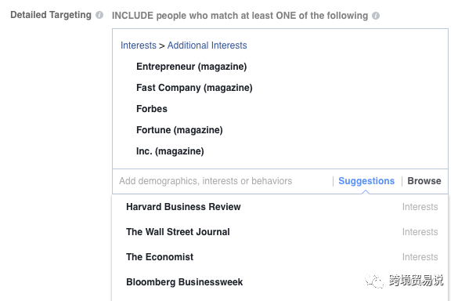The image size is (458, 301).
Task: Switch to the Suggestions tab
Action: (366, 181)
